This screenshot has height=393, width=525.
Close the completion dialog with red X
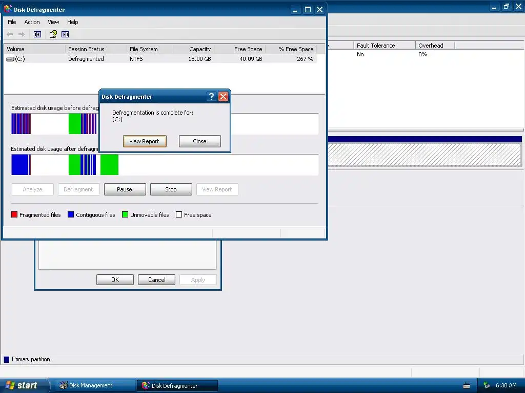pyautogui.click(x=224, y=97)
